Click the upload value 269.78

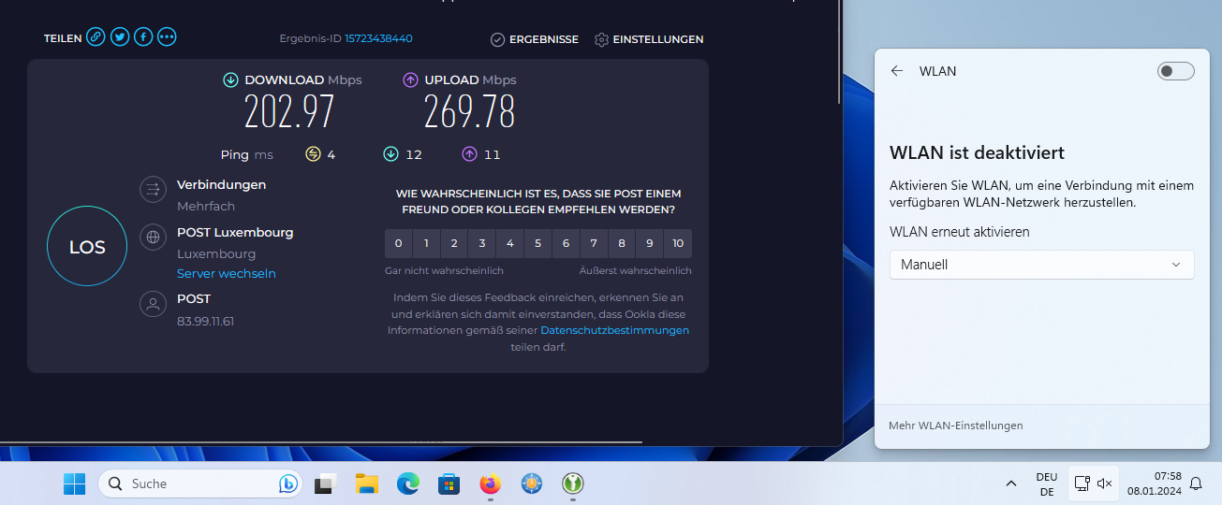[x=469, y=112]
